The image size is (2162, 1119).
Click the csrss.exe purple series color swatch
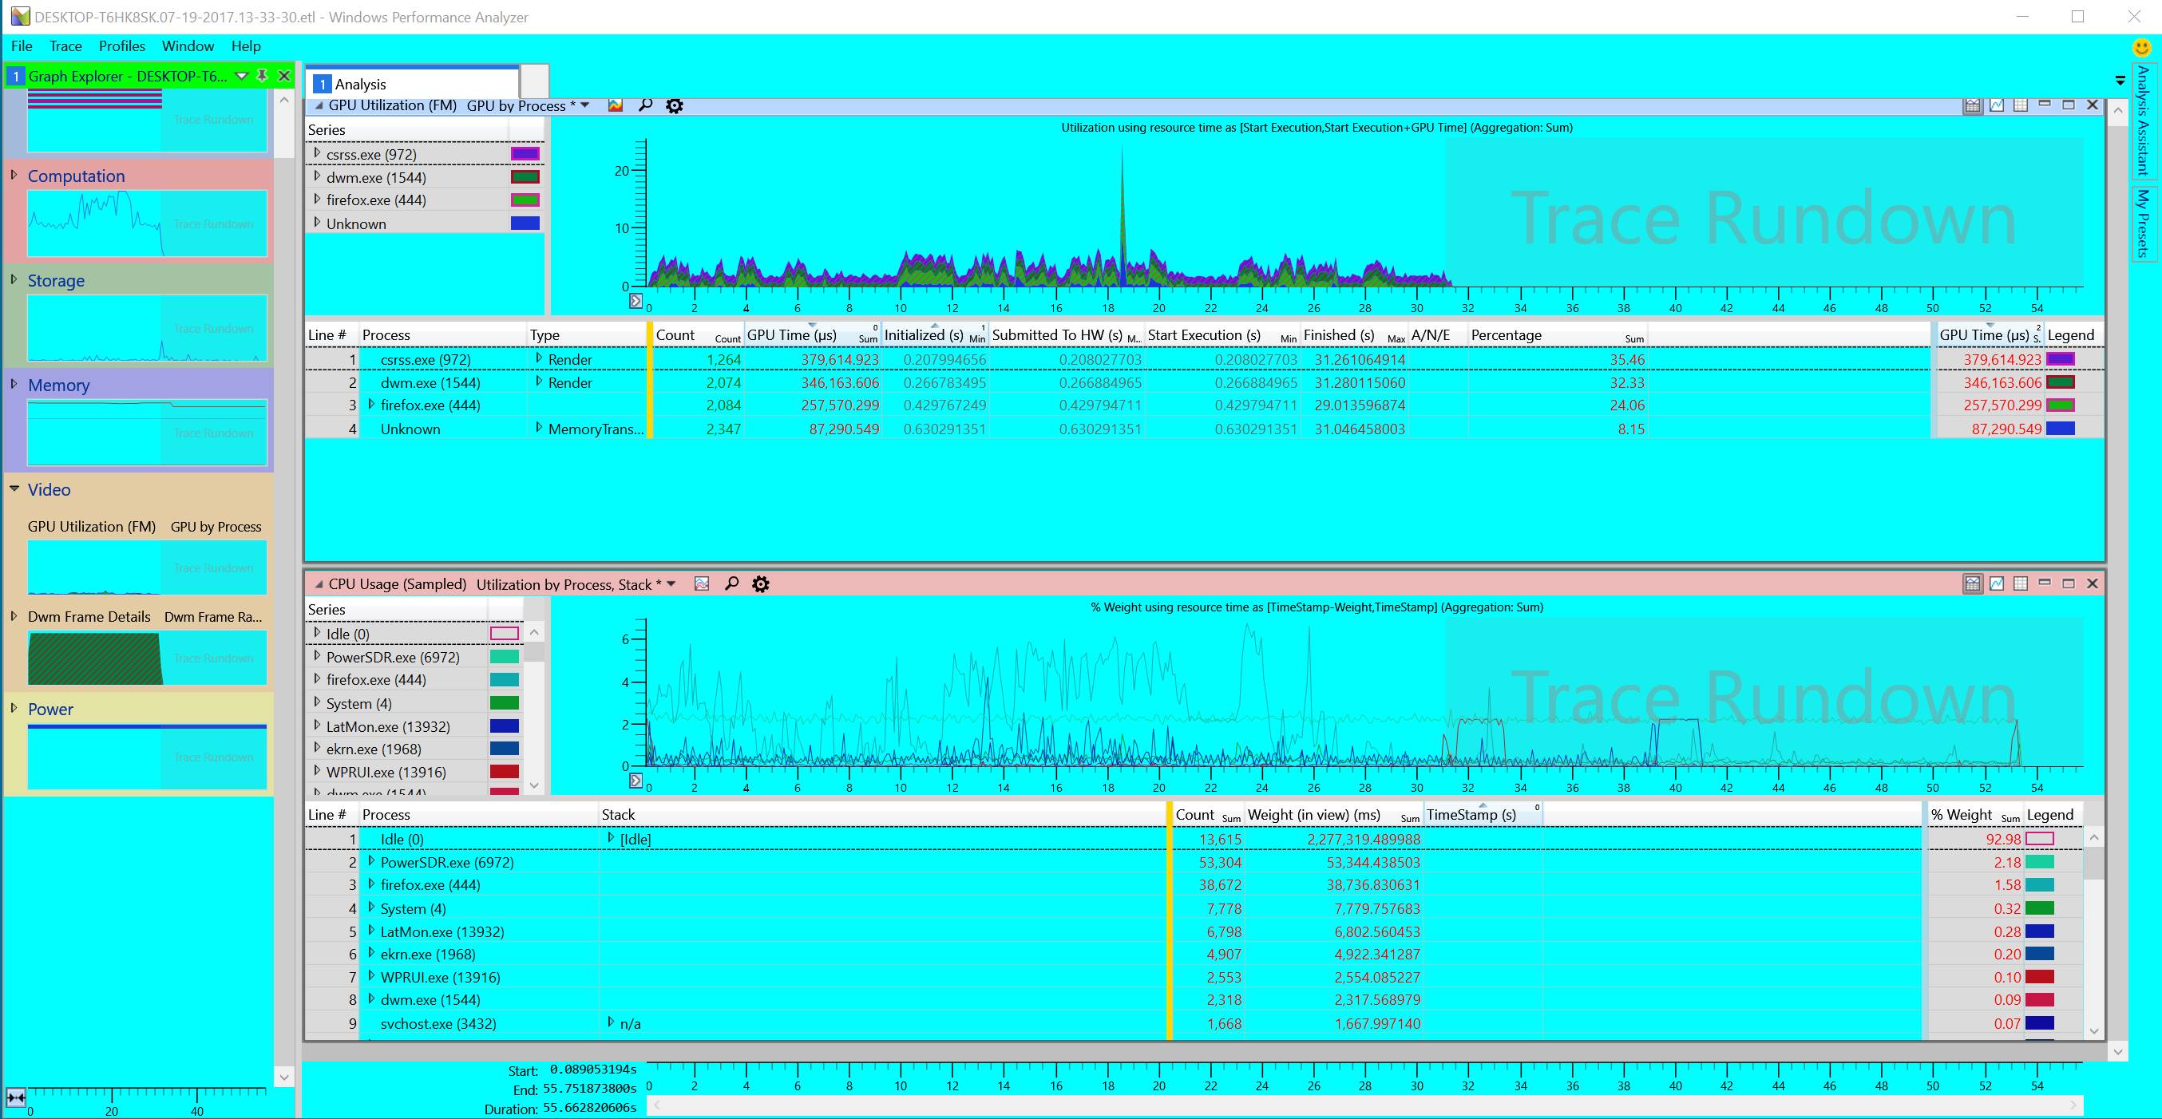pyautogui.click(x=525, y=154)
